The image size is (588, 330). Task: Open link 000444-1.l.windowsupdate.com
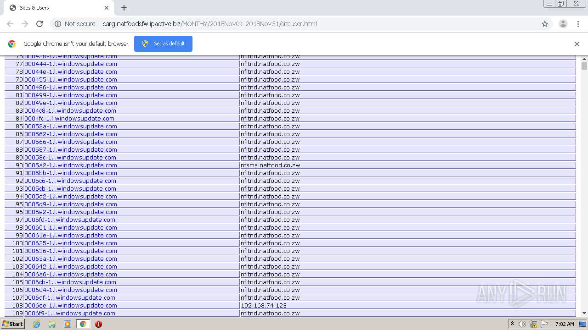click(x=71, y=64)
